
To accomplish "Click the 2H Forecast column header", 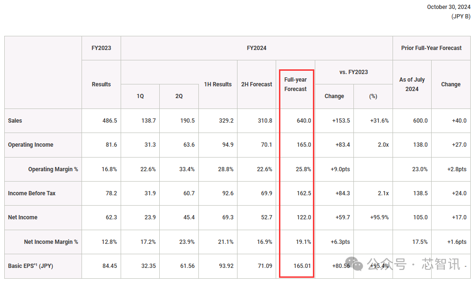I will click(x=256, y=84).
